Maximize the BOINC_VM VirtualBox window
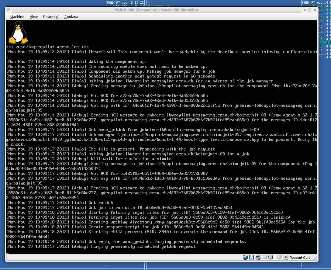The image size is (331, 270). (x=310, y=10)
